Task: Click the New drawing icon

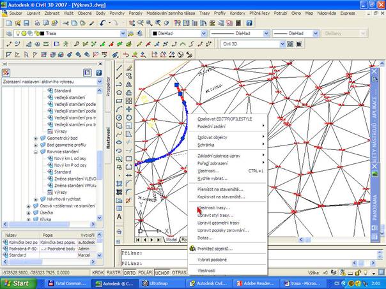Action: 9,23
